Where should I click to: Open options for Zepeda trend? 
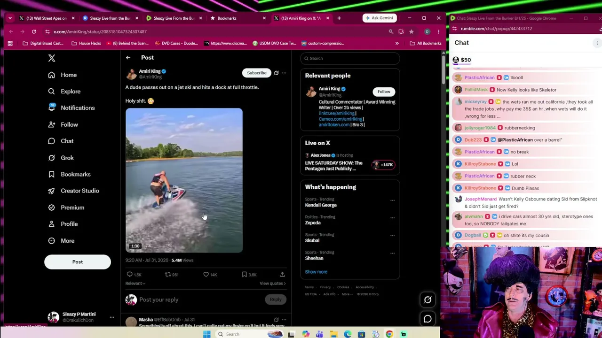[392, 218]
